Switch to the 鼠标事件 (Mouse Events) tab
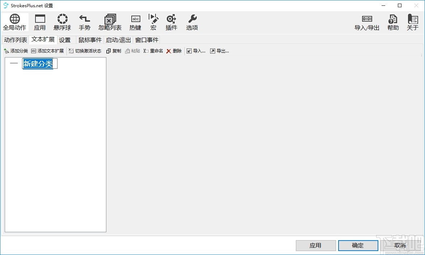 point(90,40)
